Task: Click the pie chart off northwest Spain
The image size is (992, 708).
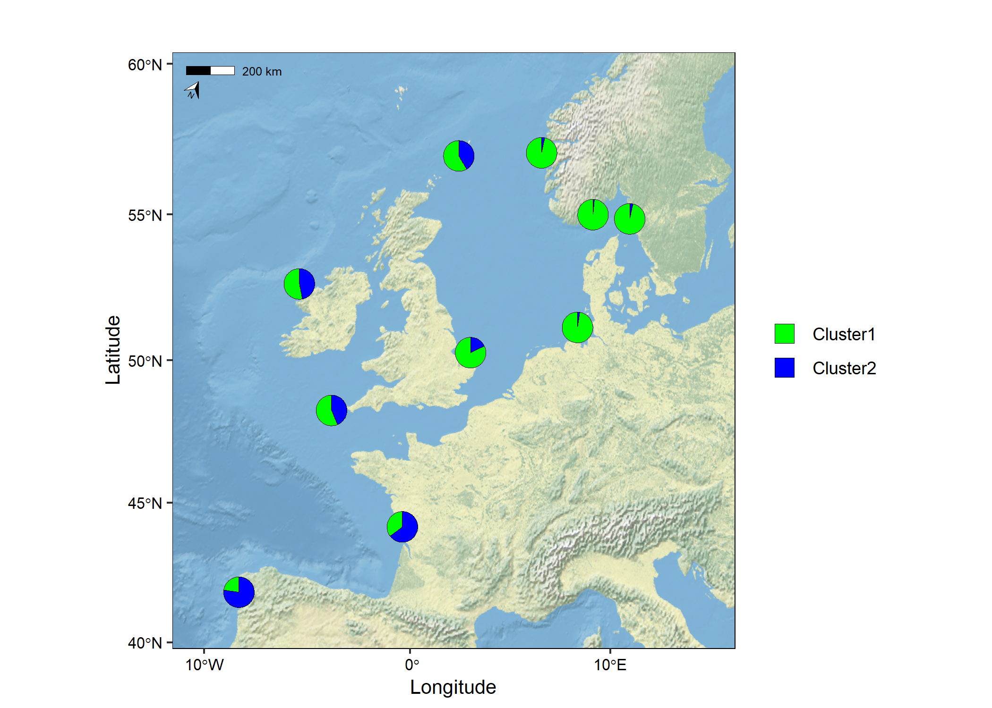Action: pyautogui.click(x=239, y=592)
